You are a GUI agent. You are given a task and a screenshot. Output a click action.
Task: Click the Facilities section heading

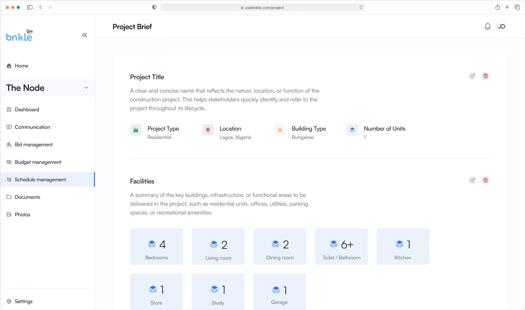pyautogui.click(x=142, y=181)
